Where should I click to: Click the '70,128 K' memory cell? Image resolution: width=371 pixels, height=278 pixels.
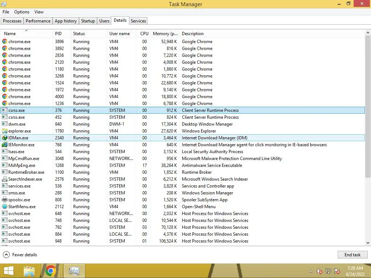pyautogui.click(x=169, y=227)
